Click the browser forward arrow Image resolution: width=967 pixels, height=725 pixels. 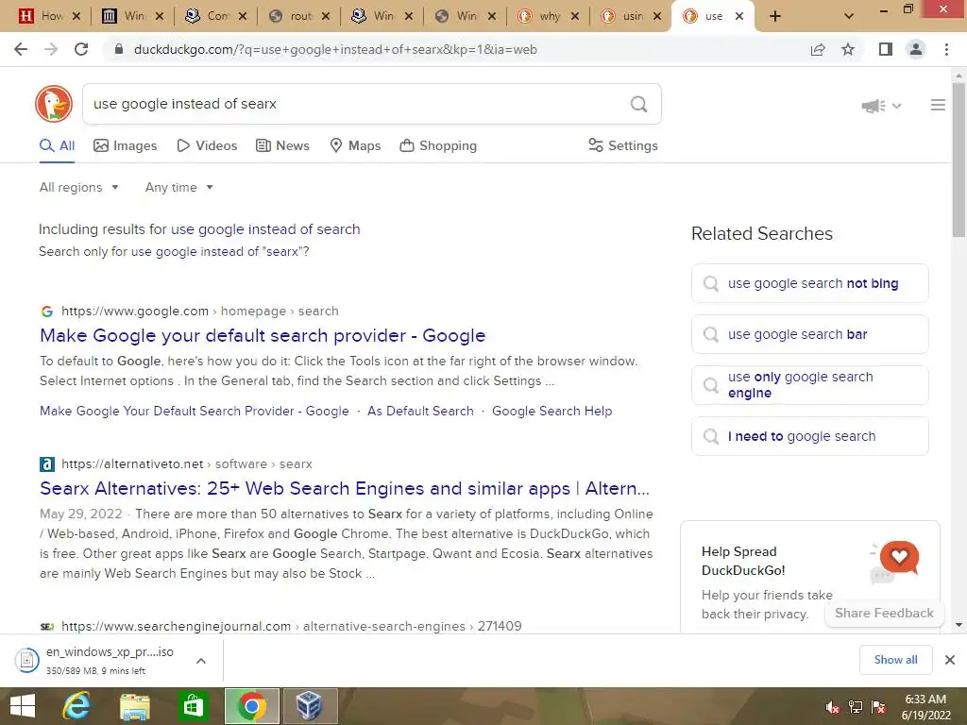coord(51,49)
